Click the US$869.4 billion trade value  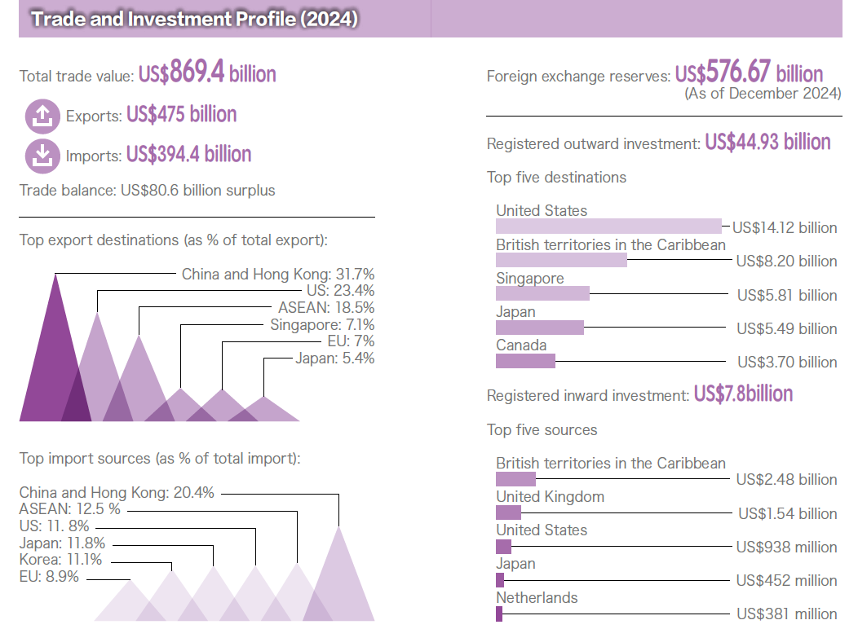209,73
